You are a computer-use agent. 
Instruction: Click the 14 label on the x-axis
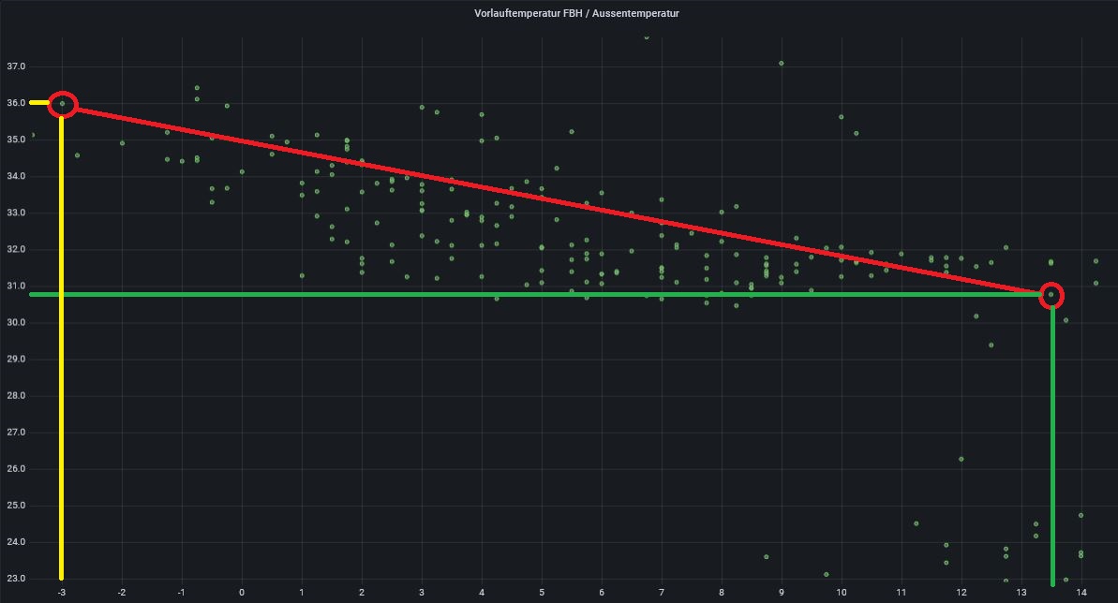click(1081, 593)
